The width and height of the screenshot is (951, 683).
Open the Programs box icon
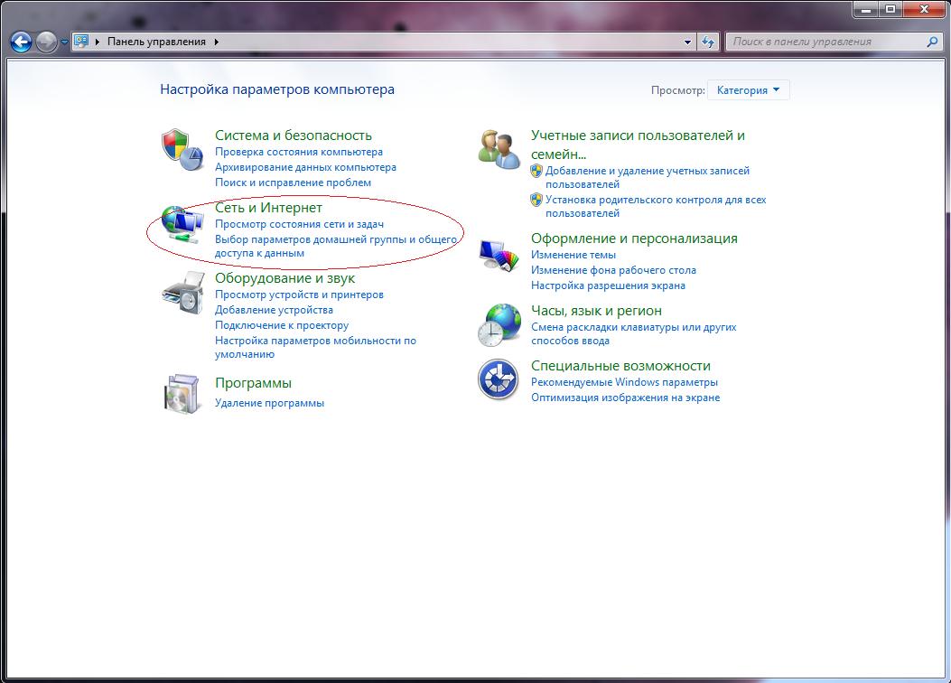click(182, 393)
